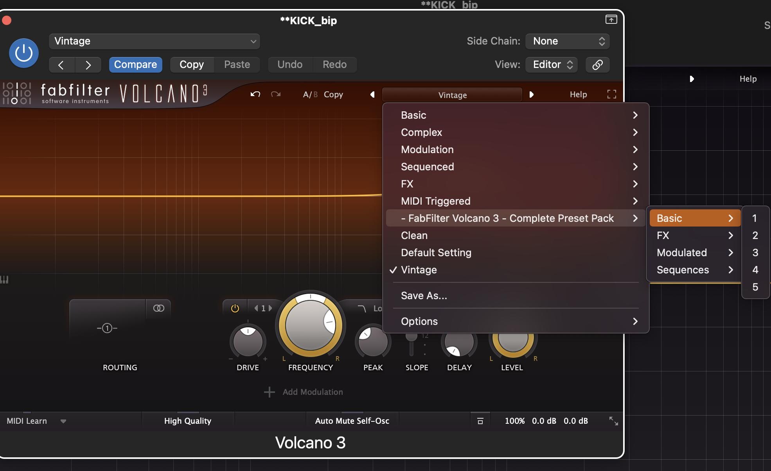Choose Save As... in preset menu

516,296
